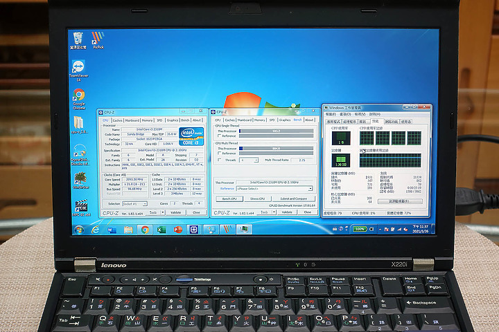Click the Core Speed 2093.50 MHz field

point(134,180)
